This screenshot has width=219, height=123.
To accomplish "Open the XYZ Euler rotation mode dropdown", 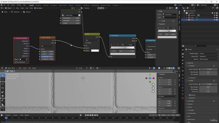I will click(167, 96).
